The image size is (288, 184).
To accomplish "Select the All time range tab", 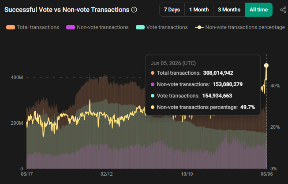I will click(258, 10).
